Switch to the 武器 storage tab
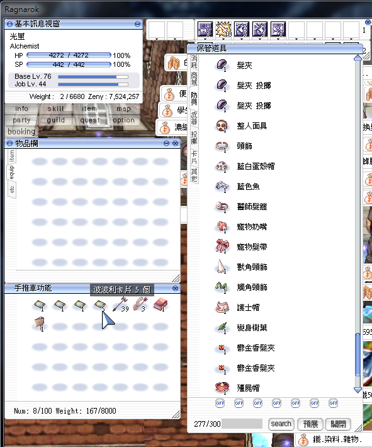 194,119
